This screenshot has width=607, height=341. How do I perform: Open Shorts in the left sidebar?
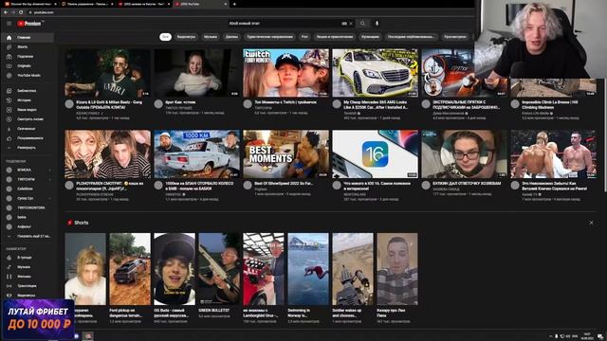28,46
